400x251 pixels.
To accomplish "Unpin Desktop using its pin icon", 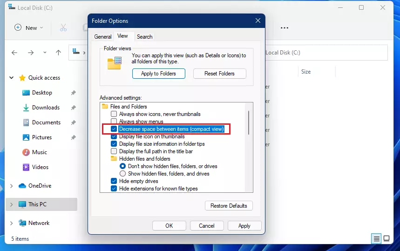I will [74, 93].
